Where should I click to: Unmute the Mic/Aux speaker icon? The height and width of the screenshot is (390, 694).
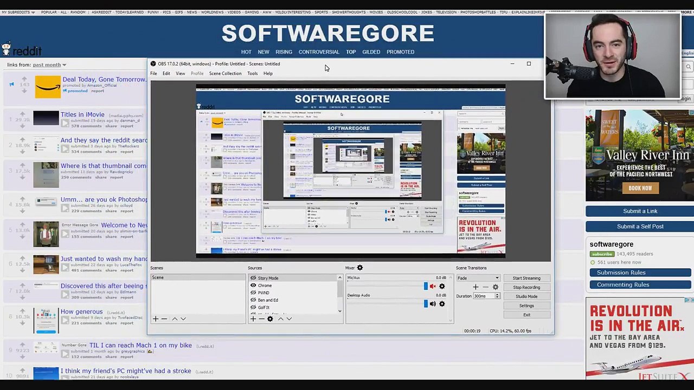point(433,286)
